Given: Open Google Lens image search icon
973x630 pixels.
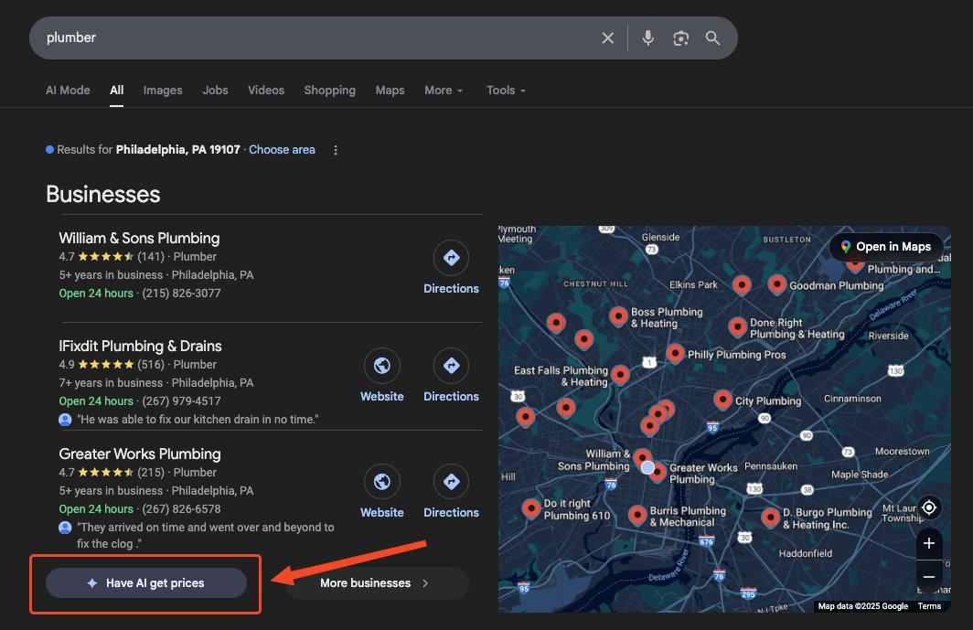Looking at the screenshot, I should pos(680,37).
